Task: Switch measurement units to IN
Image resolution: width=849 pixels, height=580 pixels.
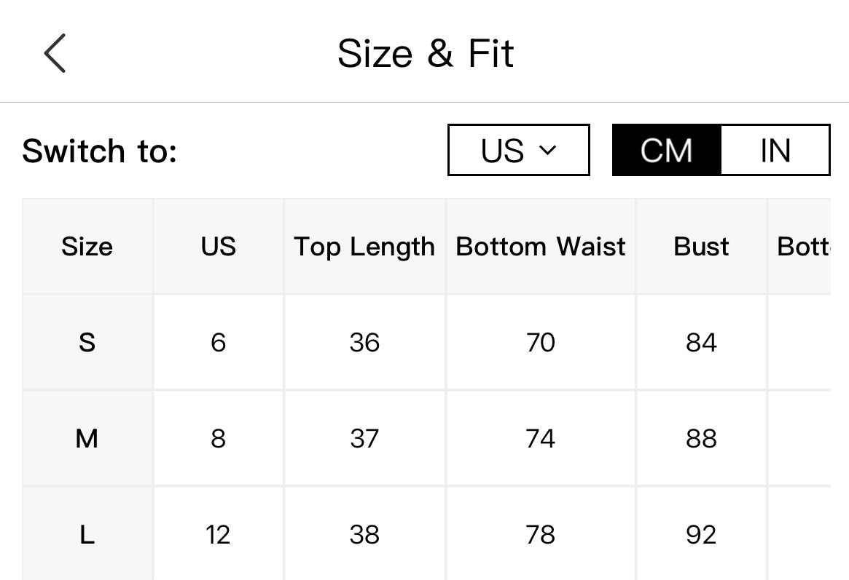Action: coord(775,150)
